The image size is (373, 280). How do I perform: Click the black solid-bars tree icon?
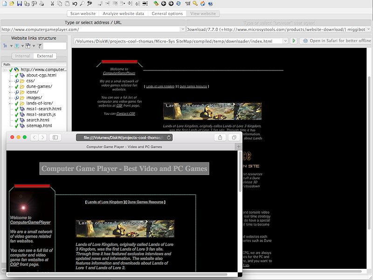145,4
